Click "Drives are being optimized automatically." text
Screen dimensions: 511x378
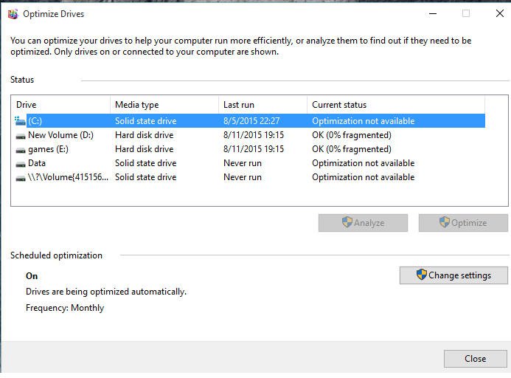click(106, 292)
